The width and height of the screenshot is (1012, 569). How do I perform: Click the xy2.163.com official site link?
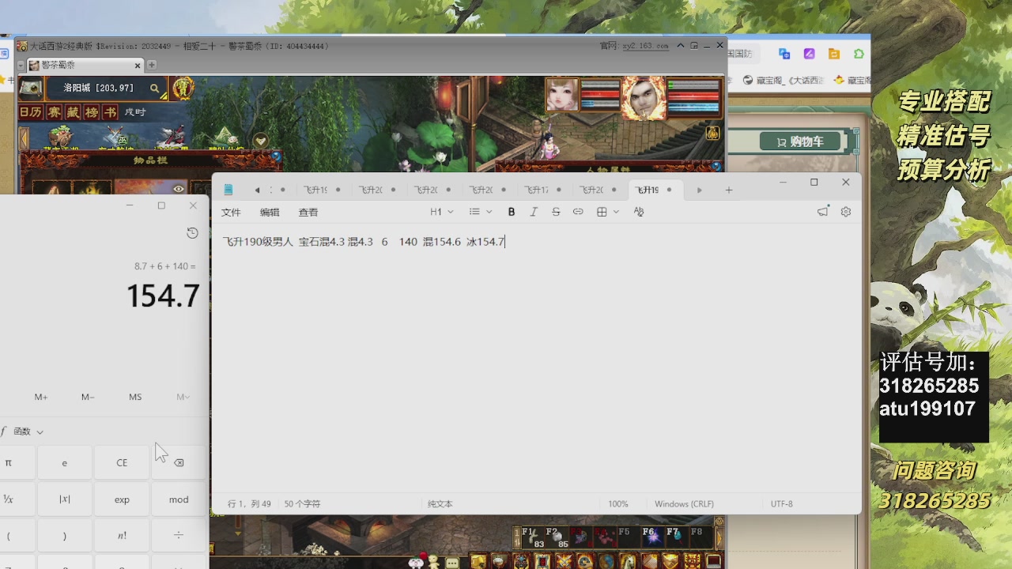[x=645, y=46]
